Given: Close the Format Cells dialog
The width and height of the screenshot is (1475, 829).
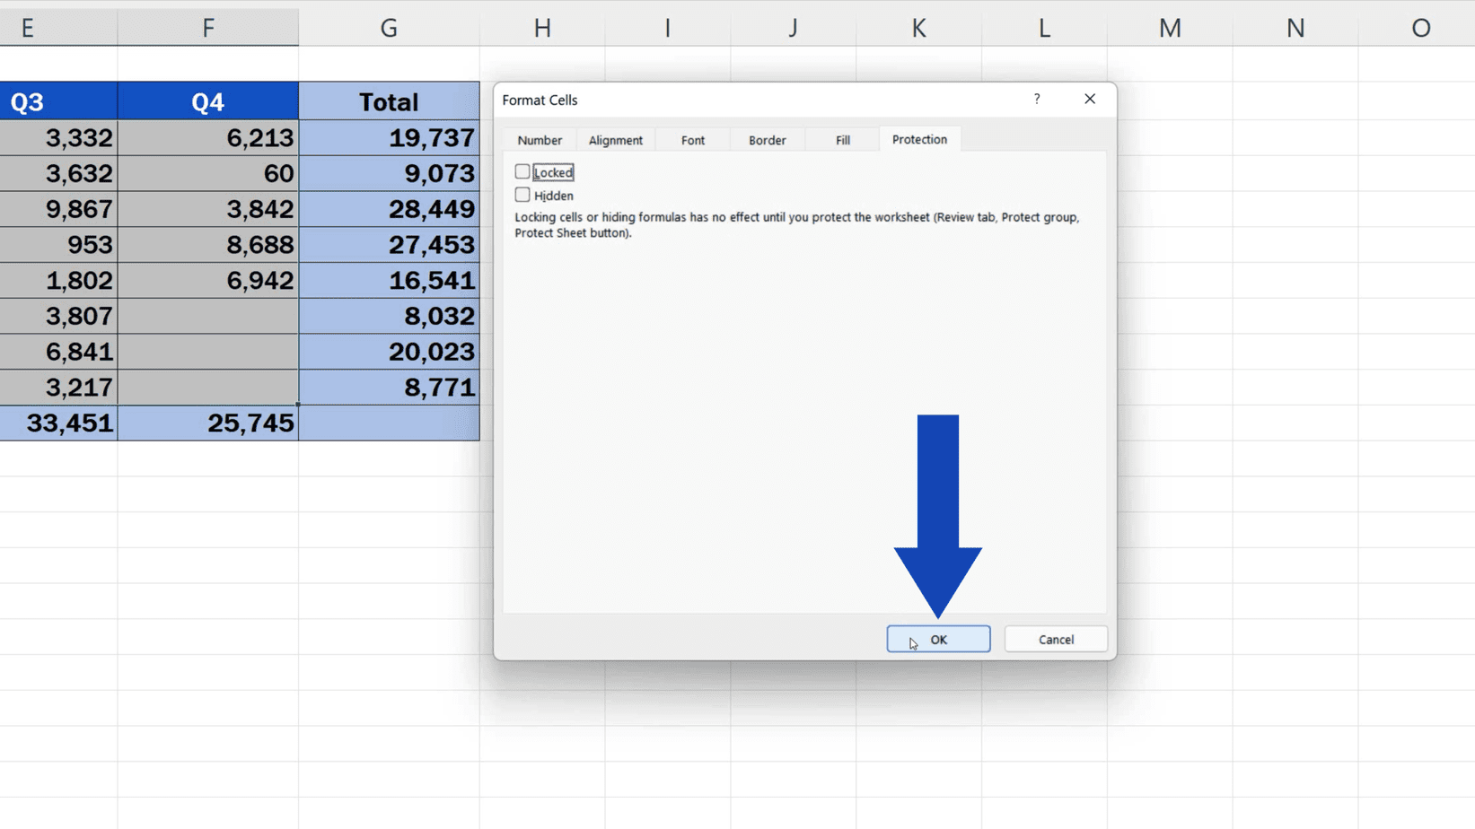Looking at the screenshot, I should 1089,99.
